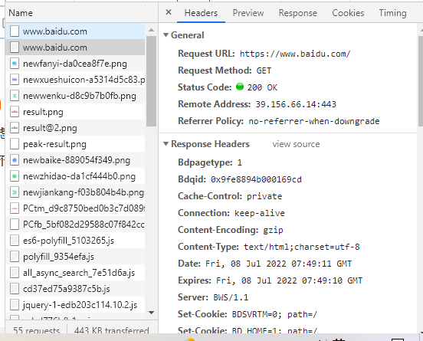This screenshot has width=423, height=341.
Task: Click file icon of newxueshuicon row
Action: tap(15, 80)
